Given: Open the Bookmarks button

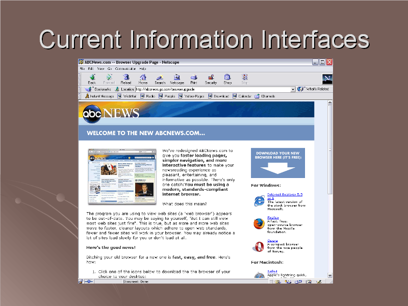Looking at the screenshot, I should (98, 89).
